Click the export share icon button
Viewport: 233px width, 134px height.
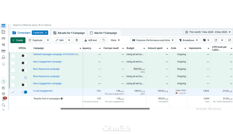216,40
